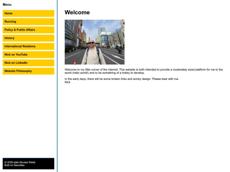Visit Nick on LinkedIn link
The image size is (230, 172).
[x=29, y=63]
